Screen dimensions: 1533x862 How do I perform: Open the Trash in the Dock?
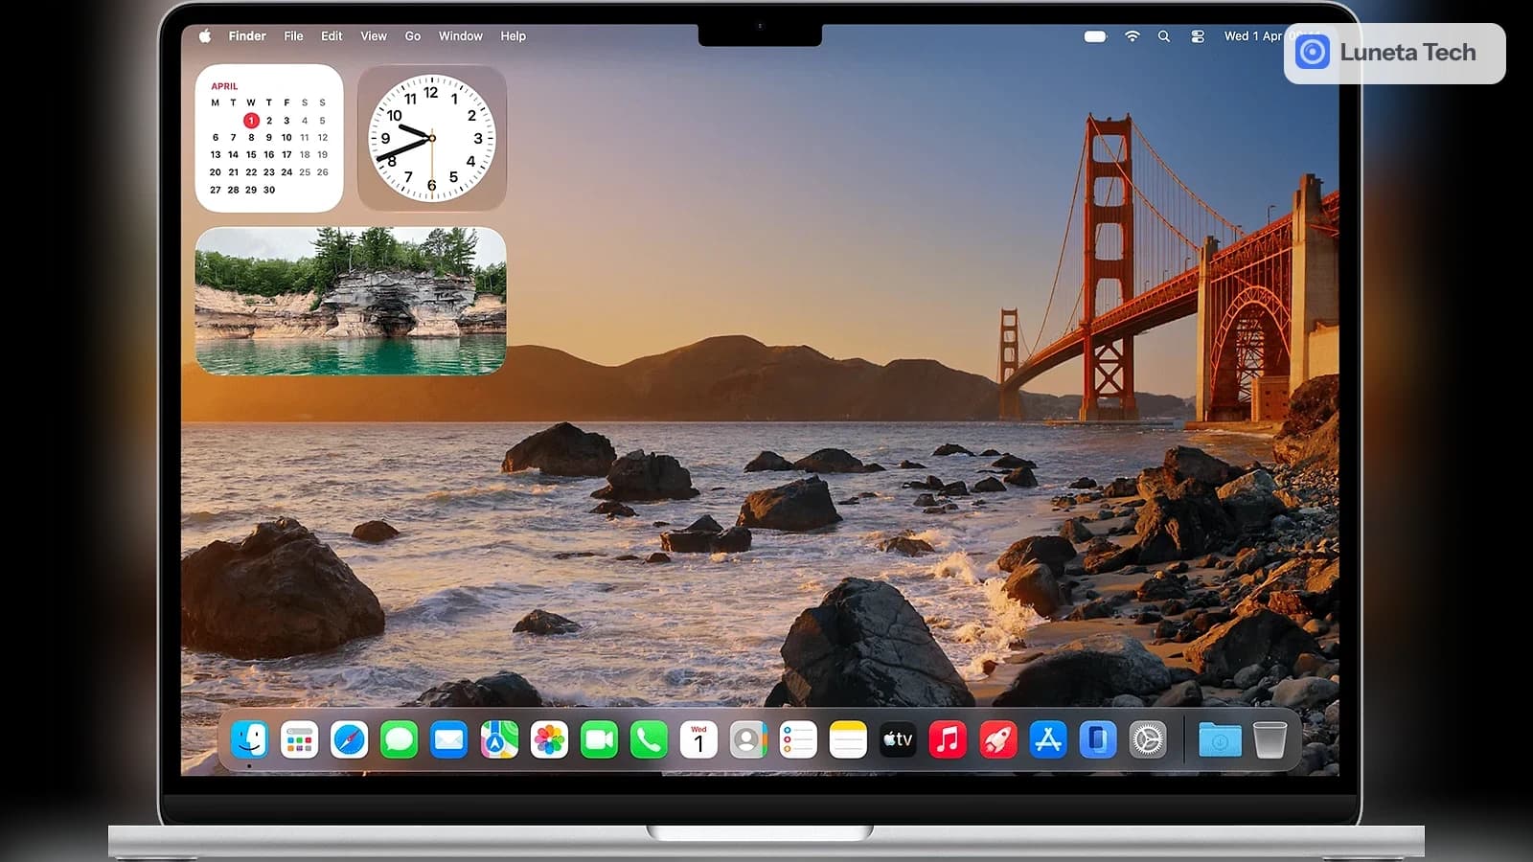tap(1270, 740)
